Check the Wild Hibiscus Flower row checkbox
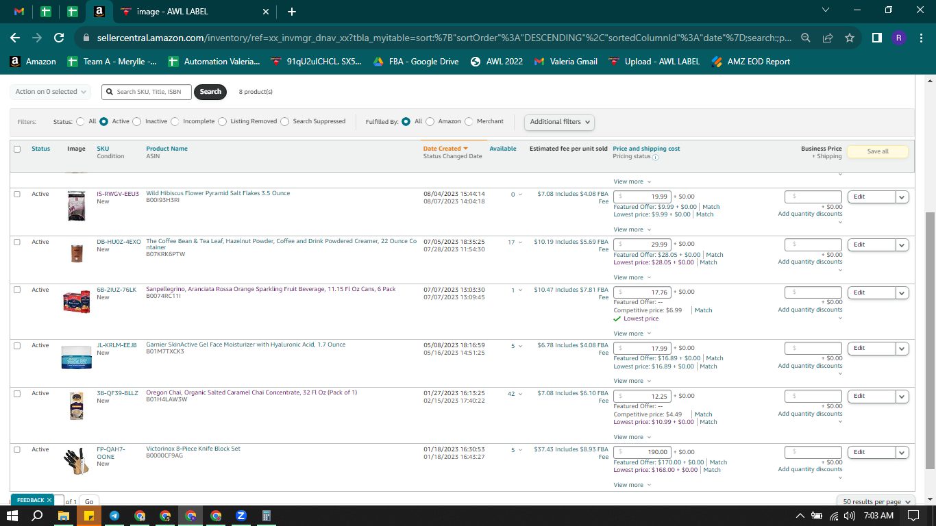This screenshot has height=526, width=936. (x=17, y=194)
